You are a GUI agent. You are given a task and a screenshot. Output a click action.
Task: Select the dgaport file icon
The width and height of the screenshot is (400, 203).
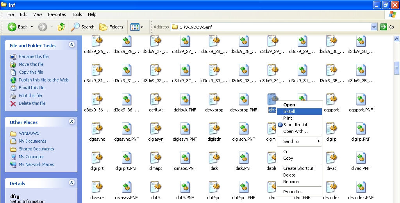coord(331,100)
